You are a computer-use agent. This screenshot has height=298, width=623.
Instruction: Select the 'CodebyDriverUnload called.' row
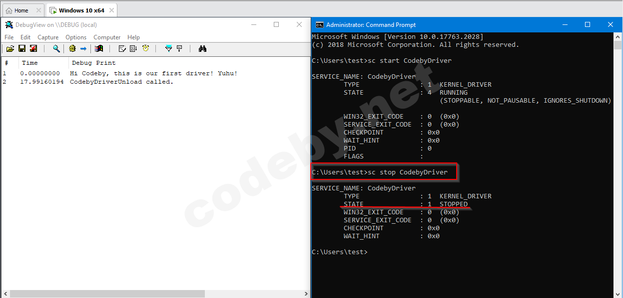(x=155, y=82)
